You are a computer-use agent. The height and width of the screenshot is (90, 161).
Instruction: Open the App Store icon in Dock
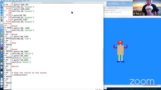click(x=2, y=53)
